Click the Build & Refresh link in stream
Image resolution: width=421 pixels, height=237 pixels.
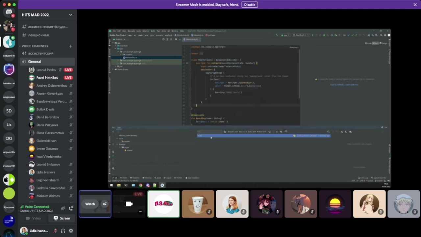pos(344,85)
